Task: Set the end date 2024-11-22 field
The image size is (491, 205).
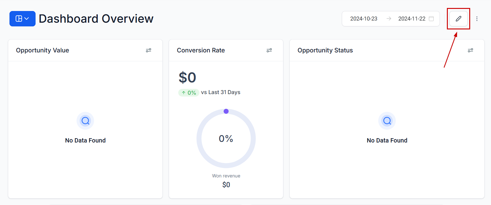Action: click(x=412, y=19)
